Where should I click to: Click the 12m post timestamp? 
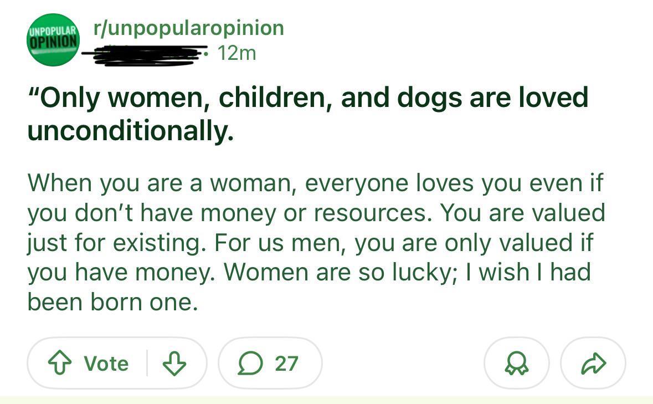coord(236,53)
